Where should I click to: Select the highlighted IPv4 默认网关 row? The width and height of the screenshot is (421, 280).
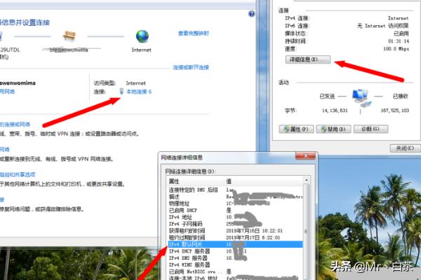235,244
